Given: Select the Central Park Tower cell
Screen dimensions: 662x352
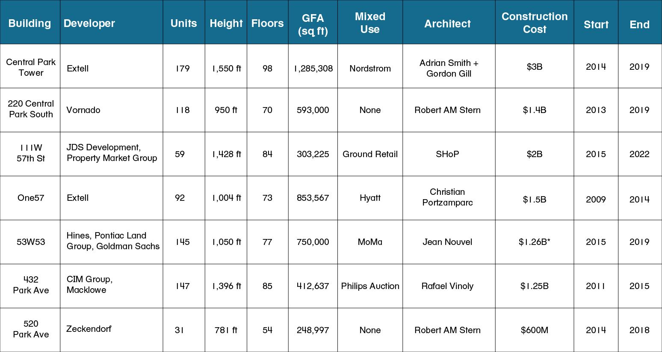Looking at the screenshot, I should (x=31, y=67).
